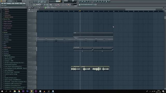The height and width of the screenshot is (93, 166).
Task: Open the 808 Drum Kit folder
Action: pyautogui.click(x=8, y=59)
